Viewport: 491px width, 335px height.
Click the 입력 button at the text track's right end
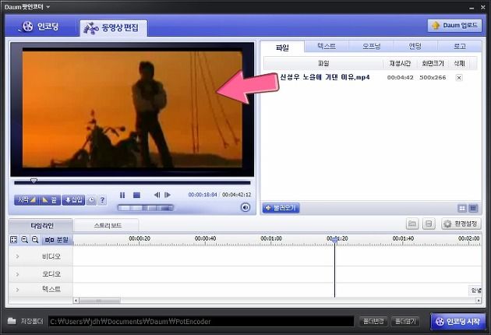click(475, 291)
